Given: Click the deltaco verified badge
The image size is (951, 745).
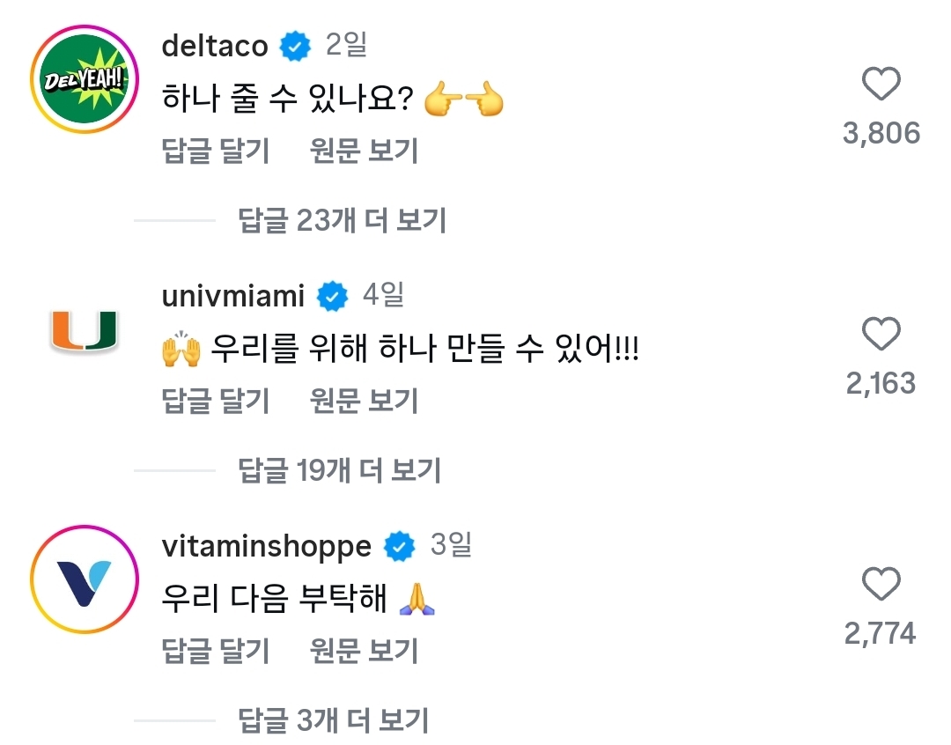Looking at the screenshot, I should click(x=296, y=48).
